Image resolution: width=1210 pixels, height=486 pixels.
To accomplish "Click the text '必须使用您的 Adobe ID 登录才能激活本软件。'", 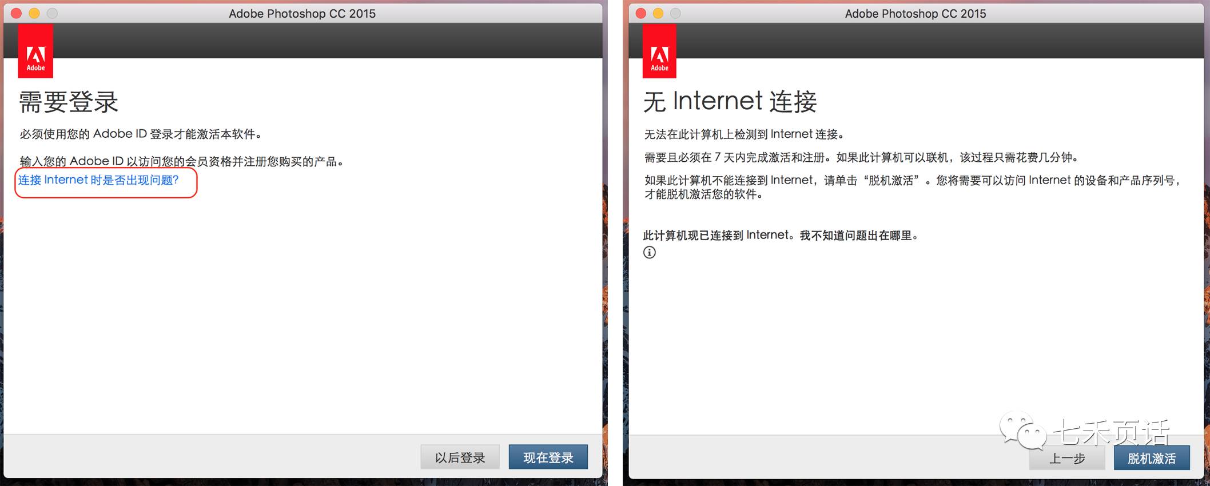I will coord(141,134).
